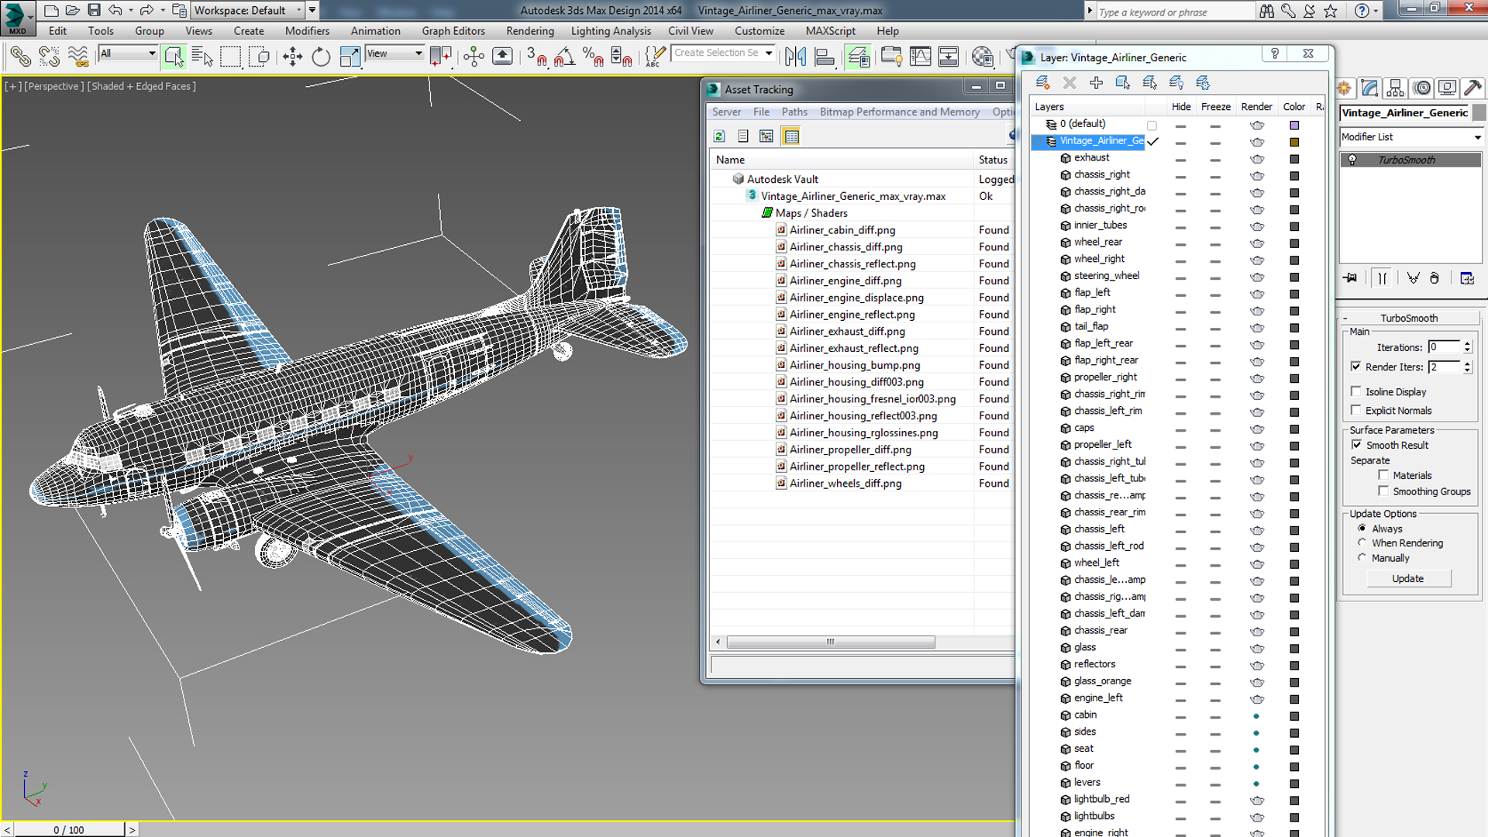Click the TurboSmooth Update button
This screenshot has width=1488, height=837.
[x=1408, y=579]
